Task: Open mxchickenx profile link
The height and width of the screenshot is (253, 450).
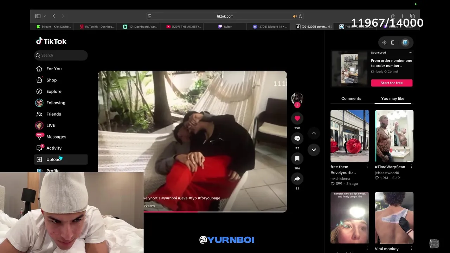Action: (x=340, y=179)
